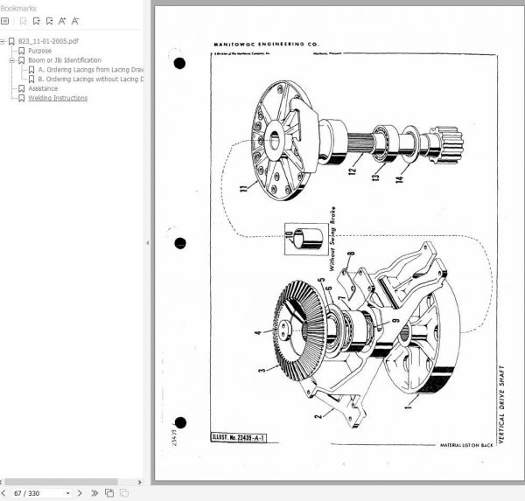Screen dimensions: 525x501
Task: Collapse the Boom or Jib Identification node
Action: pyautogui.click(x=12, y=60)
